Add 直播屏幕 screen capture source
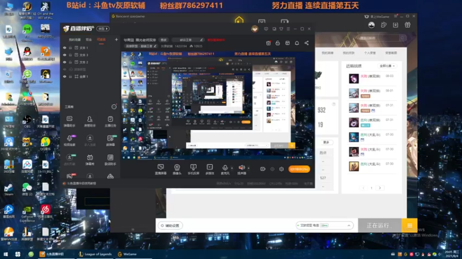The image size is (462, 259). [161, 169]
